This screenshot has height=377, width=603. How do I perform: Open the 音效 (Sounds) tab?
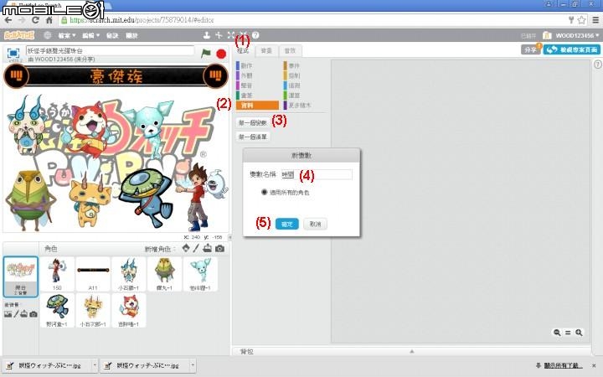(x=290, y=51)
